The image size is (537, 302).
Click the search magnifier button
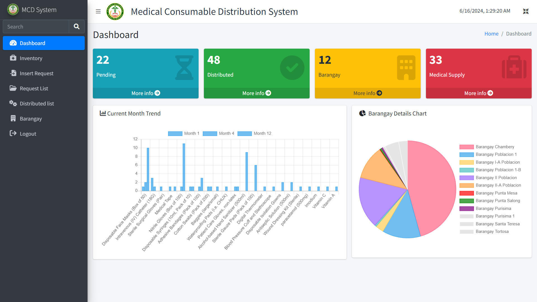(x=77, y=27)
